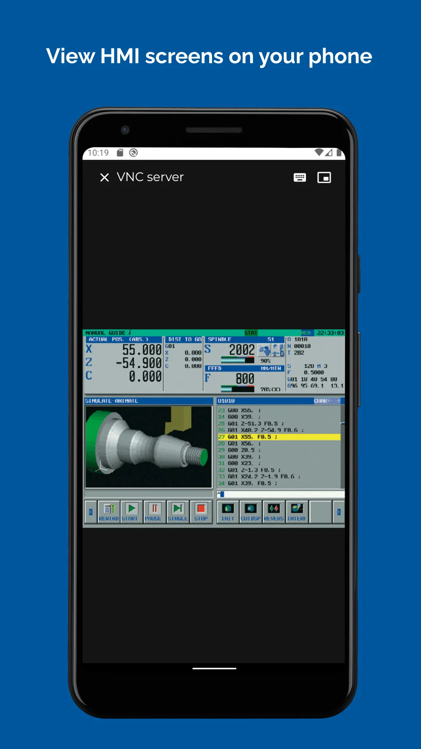421x749 pixels.
Task: Start the simulation with START
Action: point(132,512)
